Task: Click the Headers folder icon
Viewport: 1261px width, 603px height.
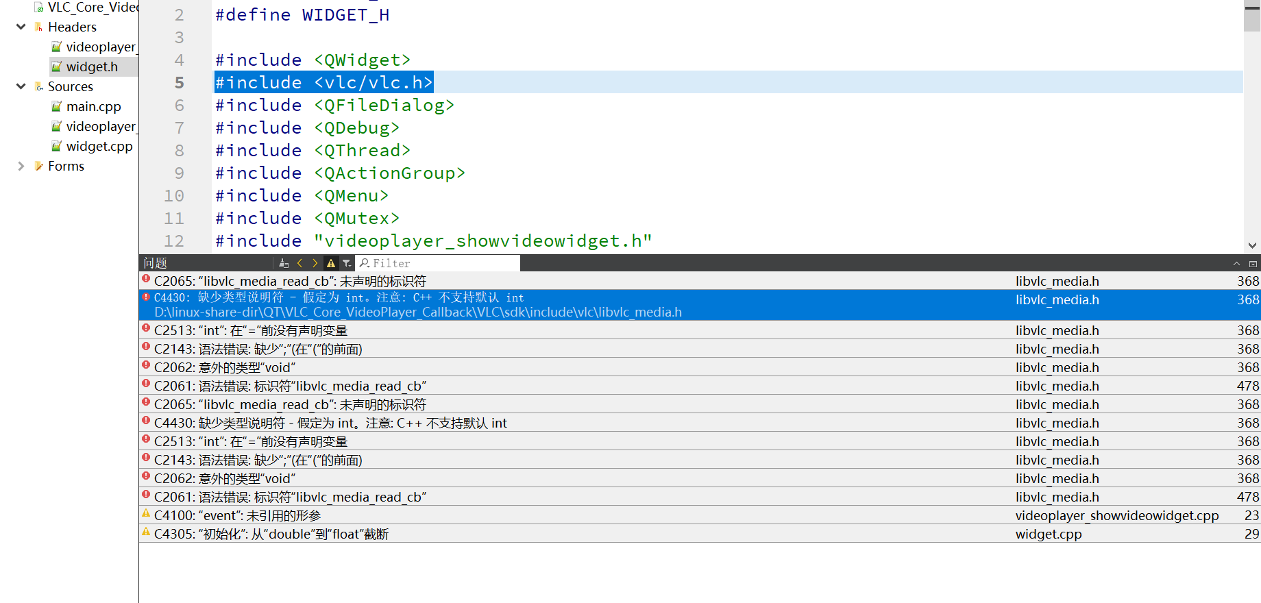Action: pos(39,27)
